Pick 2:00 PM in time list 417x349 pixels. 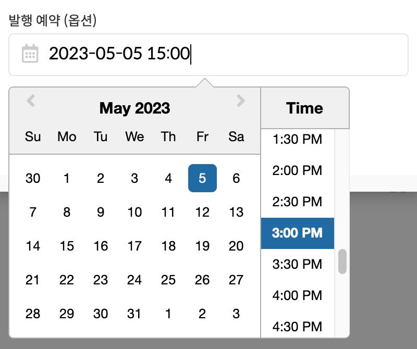click(x=297, y=170)
